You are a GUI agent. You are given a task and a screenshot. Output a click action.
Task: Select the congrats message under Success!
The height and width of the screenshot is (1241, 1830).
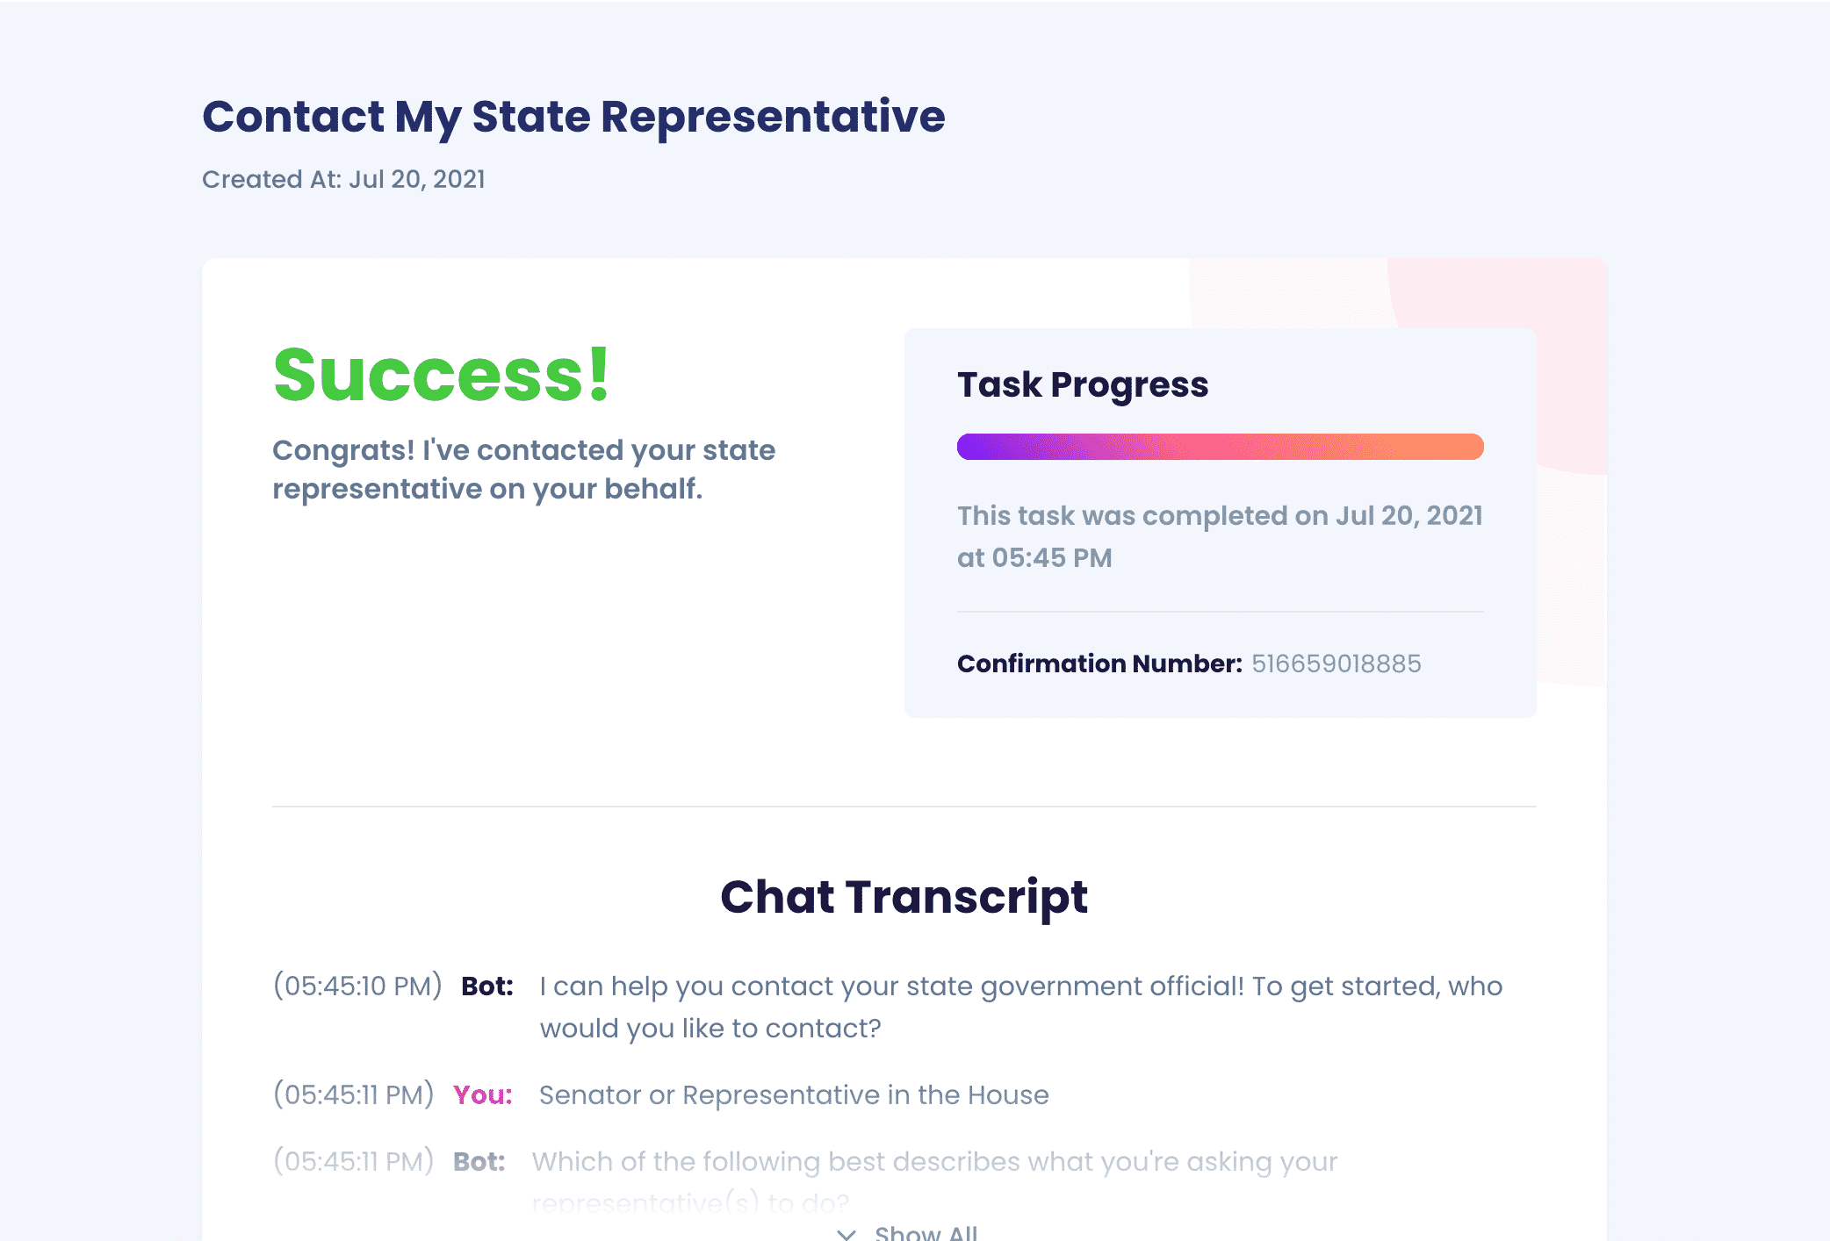(x=524, y=469)
